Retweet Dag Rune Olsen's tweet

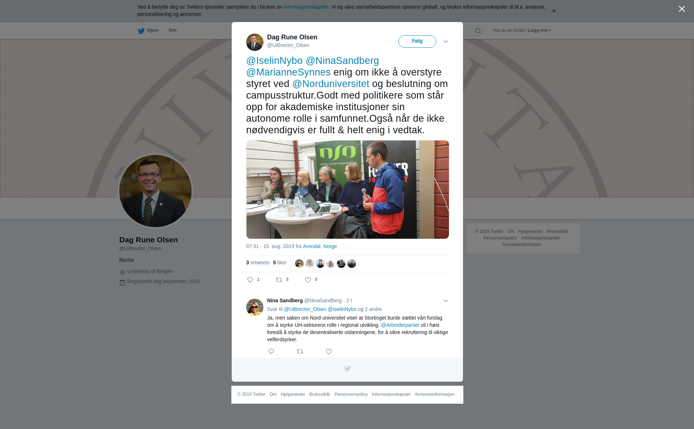[279, 280]
